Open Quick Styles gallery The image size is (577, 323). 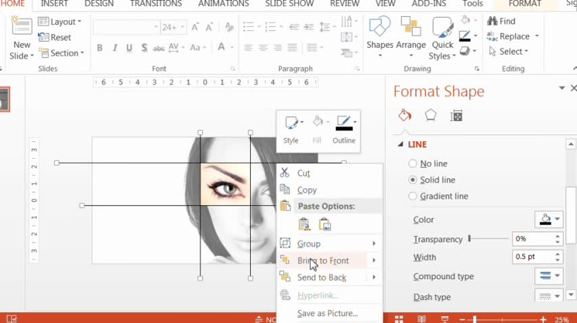[443, 38]
